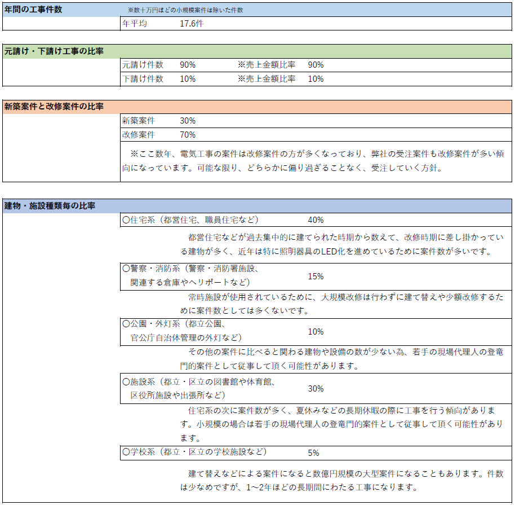Screen dimensions: 515x505
Task: Click the 5% value for 学校系
Action: tap(313, 453)
